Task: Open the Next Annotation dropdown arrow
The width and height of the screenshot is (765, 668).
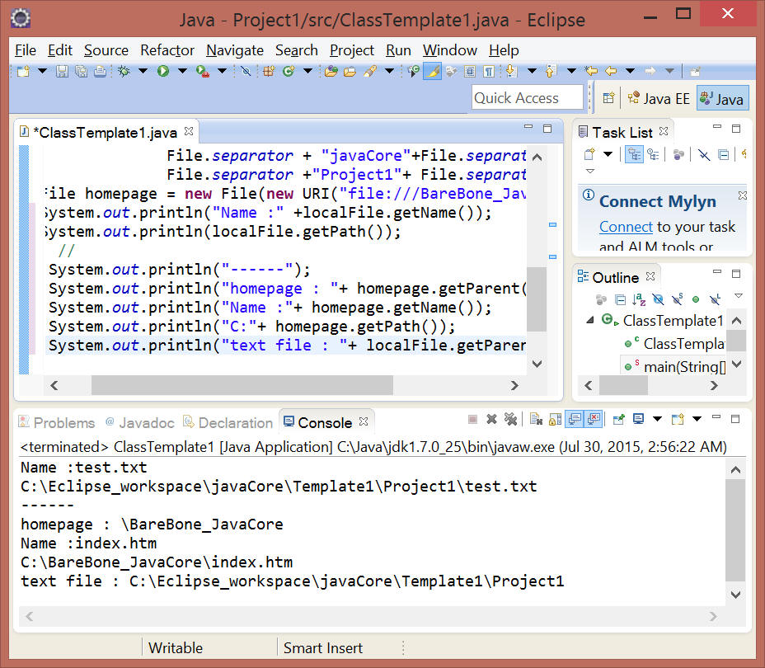Action: tap(532, 71)
